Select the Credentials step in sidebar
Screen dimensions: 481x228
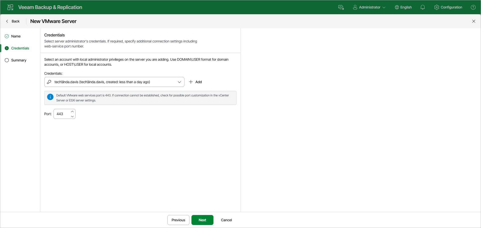[20, 48]
